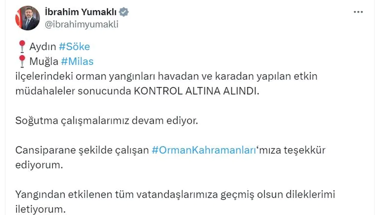Click the word "ediyorum." below the hashtag line
Screen dimensions: 382x215
point(39,165)
